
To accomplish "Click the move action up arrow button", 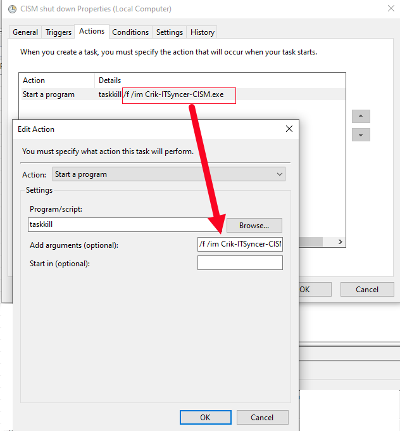I will click(x=361, y=117).
